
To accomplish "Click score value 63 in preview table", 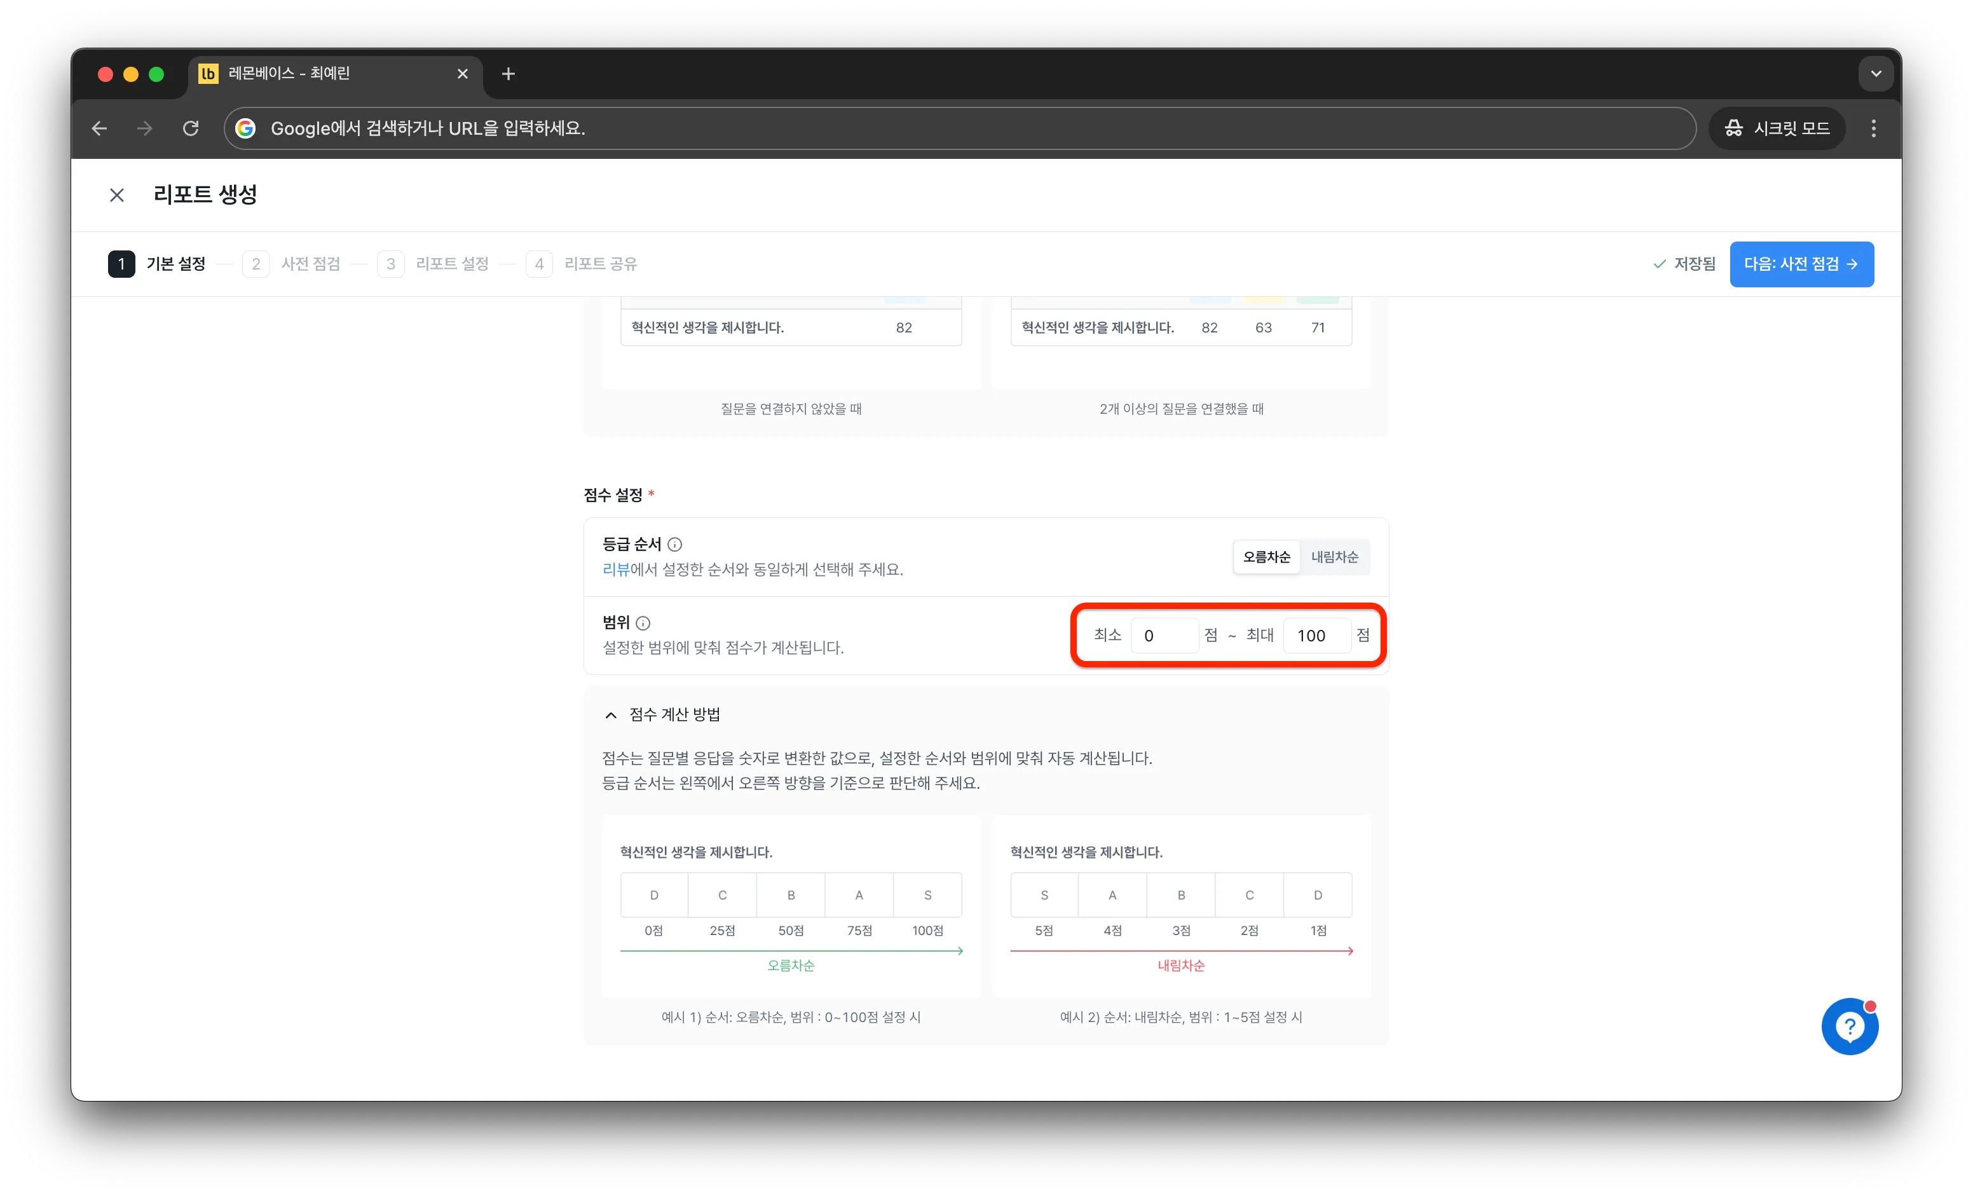I will coord(1264,327).
